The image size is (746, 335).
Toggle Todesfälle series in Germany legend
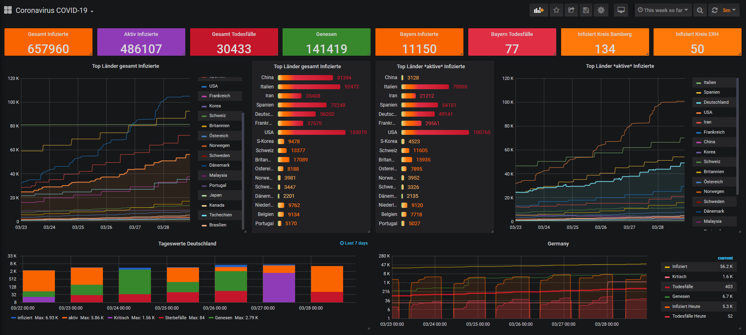coord(683,287)
